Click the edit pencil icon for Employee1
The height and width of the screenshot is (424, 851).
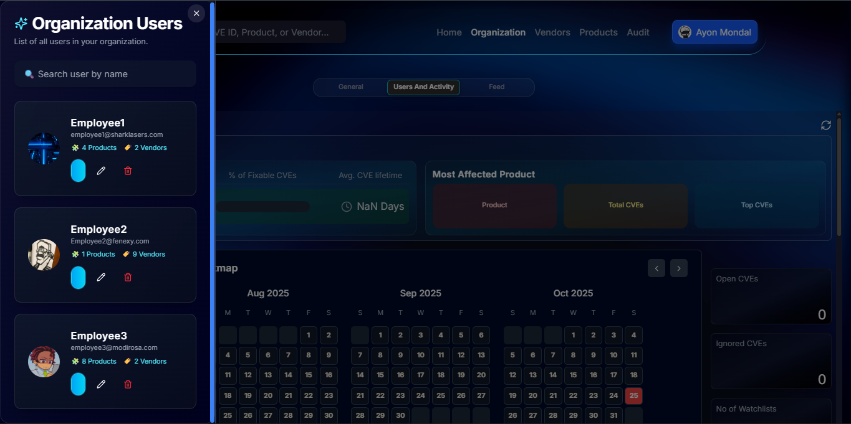pos(101,171)
